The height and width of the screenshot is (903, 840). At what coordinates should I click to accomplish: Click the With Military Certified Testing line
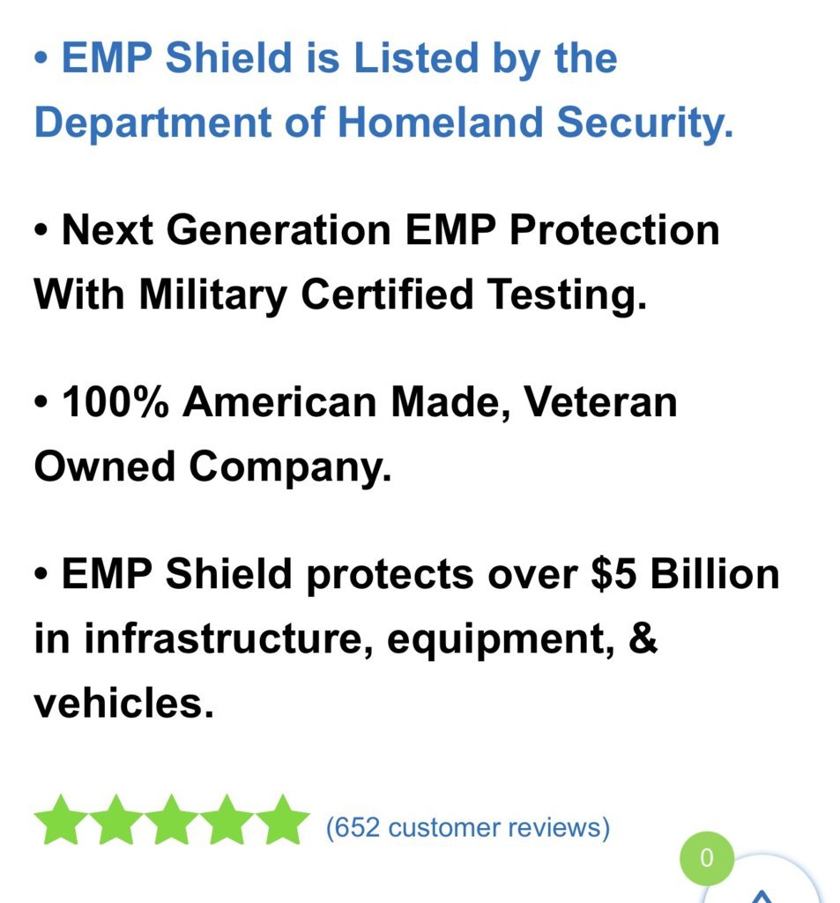tap(340, 295)
